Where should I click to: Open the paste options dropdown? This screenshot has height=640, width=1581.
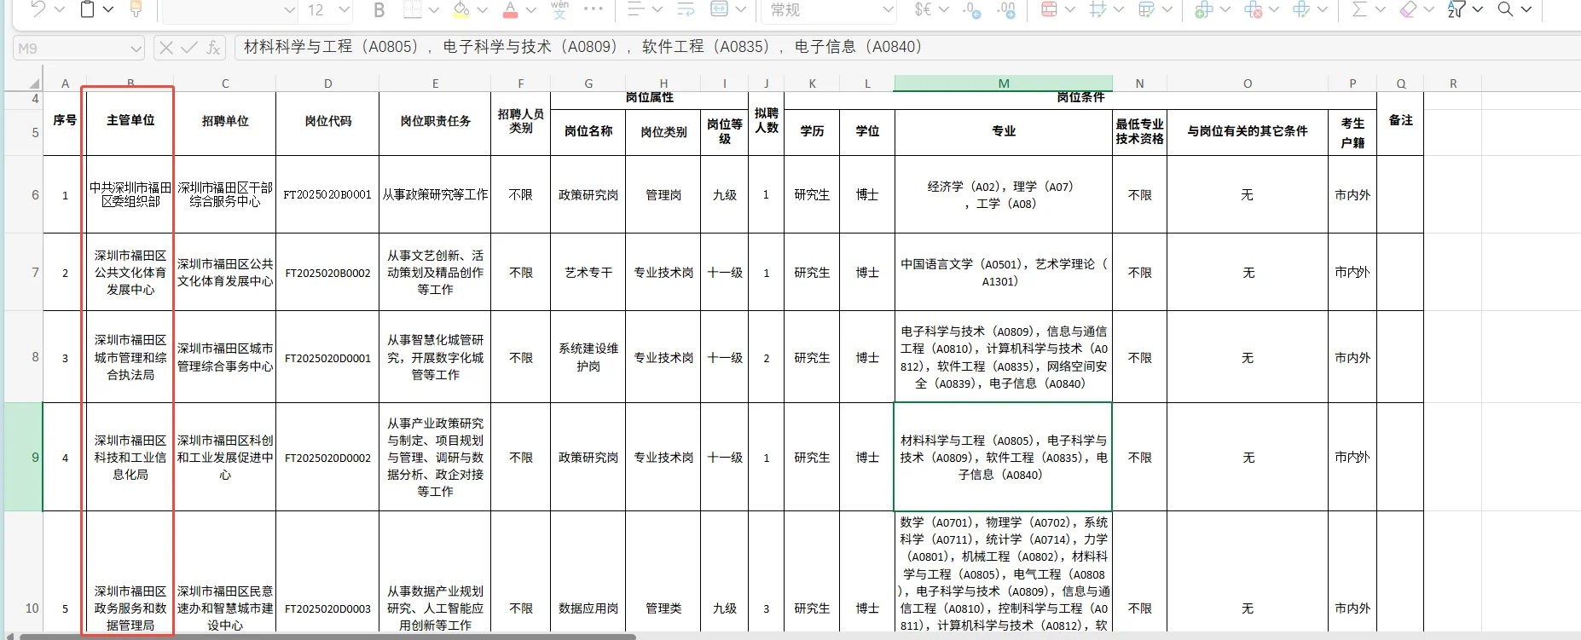pos(108,9)
